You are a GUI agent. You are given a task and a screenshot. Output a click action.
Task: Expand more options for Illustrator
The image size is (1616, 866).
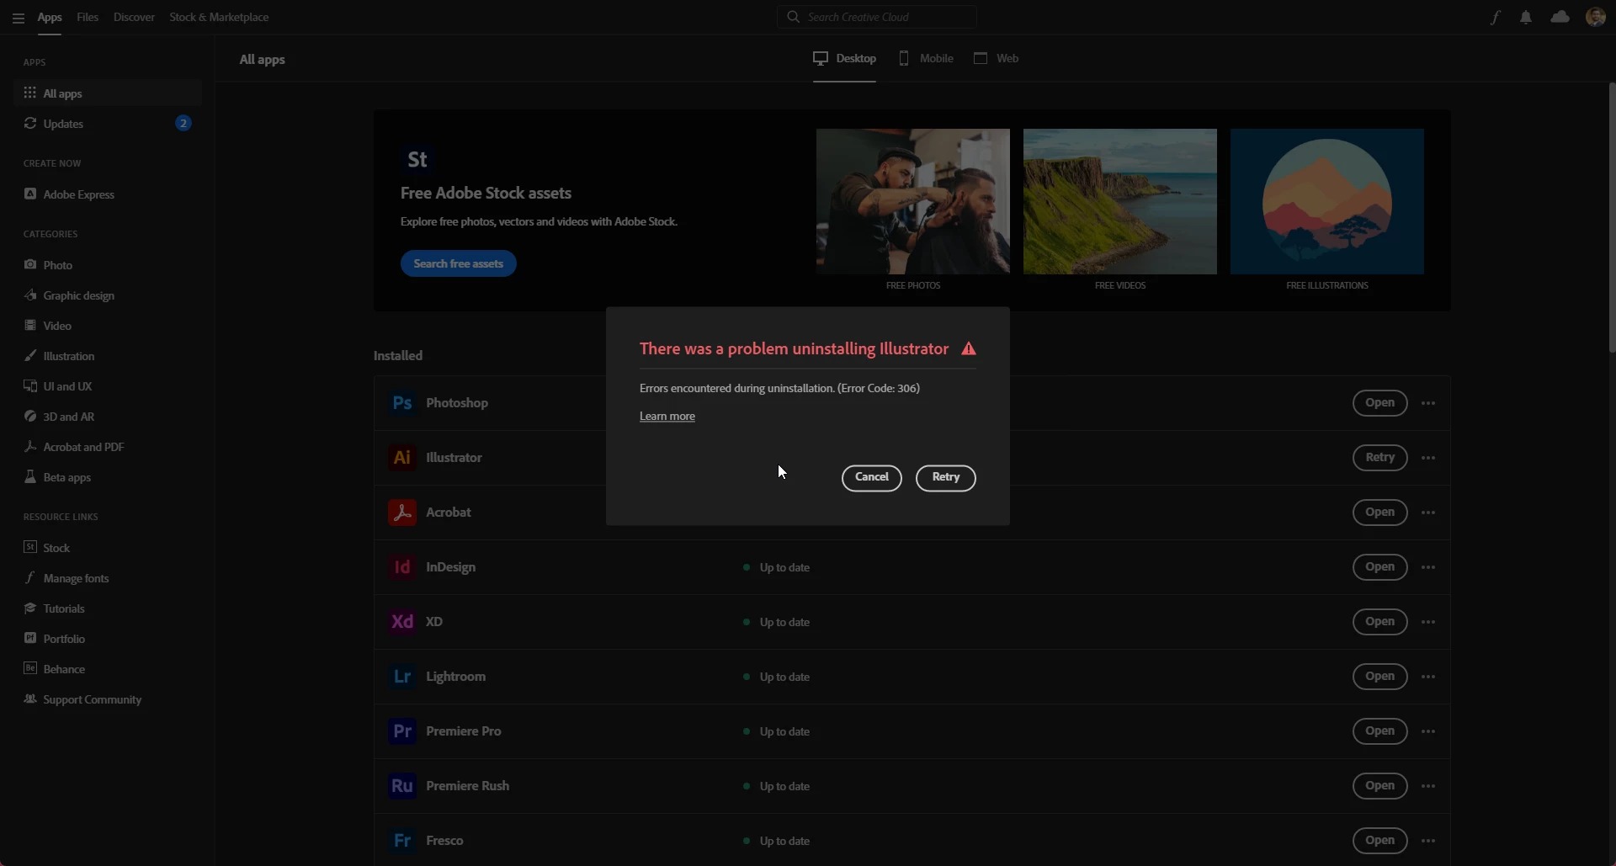[1428, 458]
